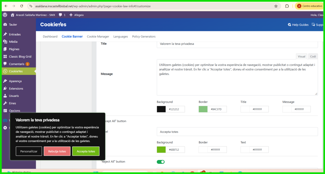Click Accepta totes in banner preview
This screenshot has width=325, height=174.
pyautogui.click(x=86, y=151)
